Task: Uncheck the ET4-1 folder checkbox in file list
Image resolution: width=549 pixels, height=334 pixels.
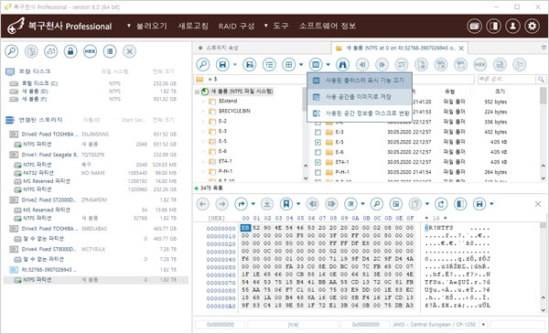Action: point(318,162)
